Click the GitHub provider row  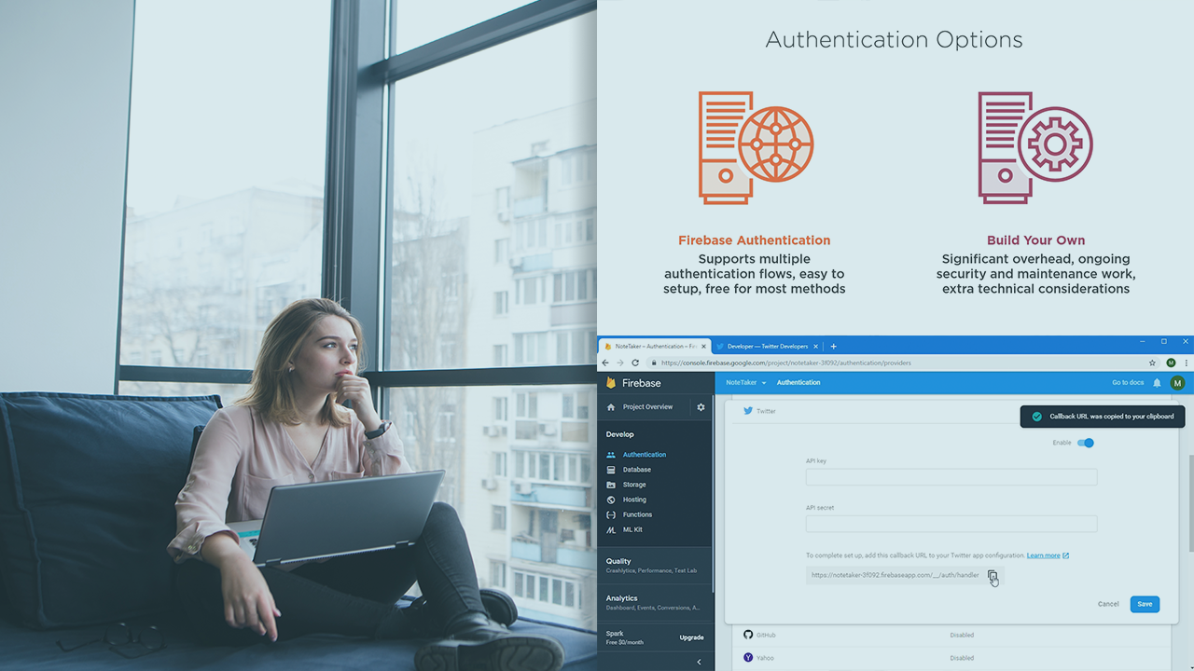[x=951, y=635]
